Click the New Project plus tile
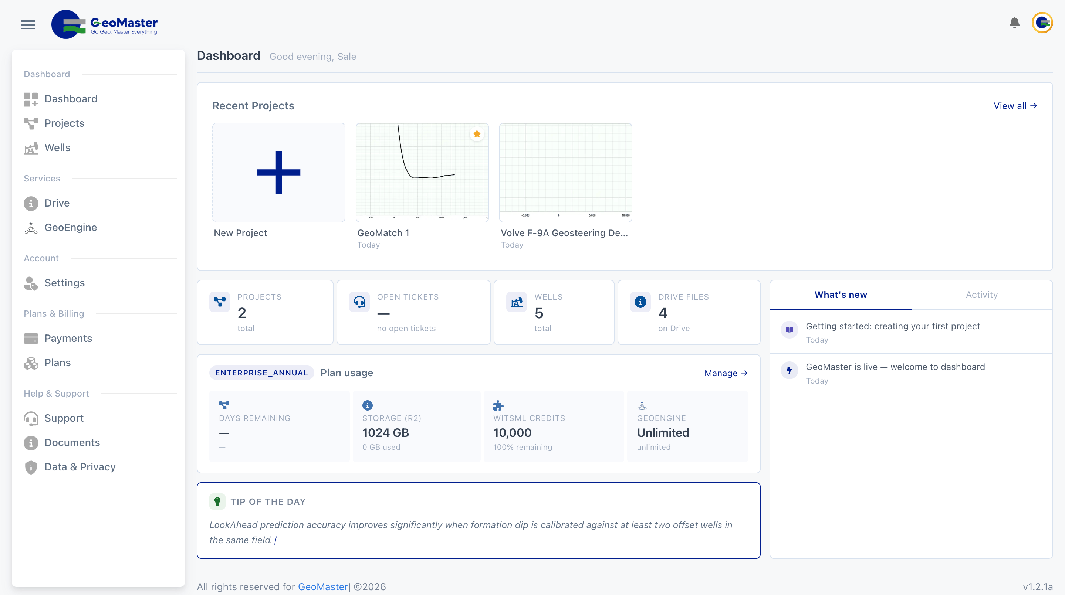 (x=279, y=172)
